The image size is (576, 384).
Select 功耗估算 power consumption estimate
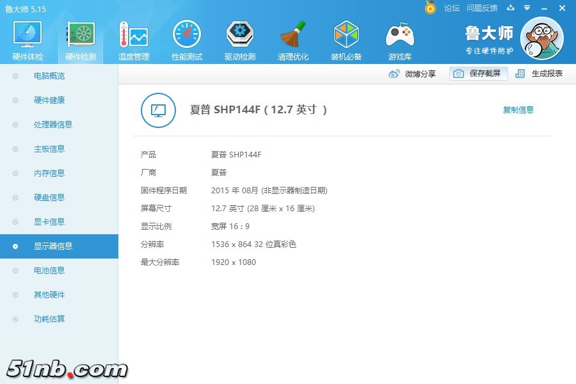pyautogui.click(x=50, y=319)
